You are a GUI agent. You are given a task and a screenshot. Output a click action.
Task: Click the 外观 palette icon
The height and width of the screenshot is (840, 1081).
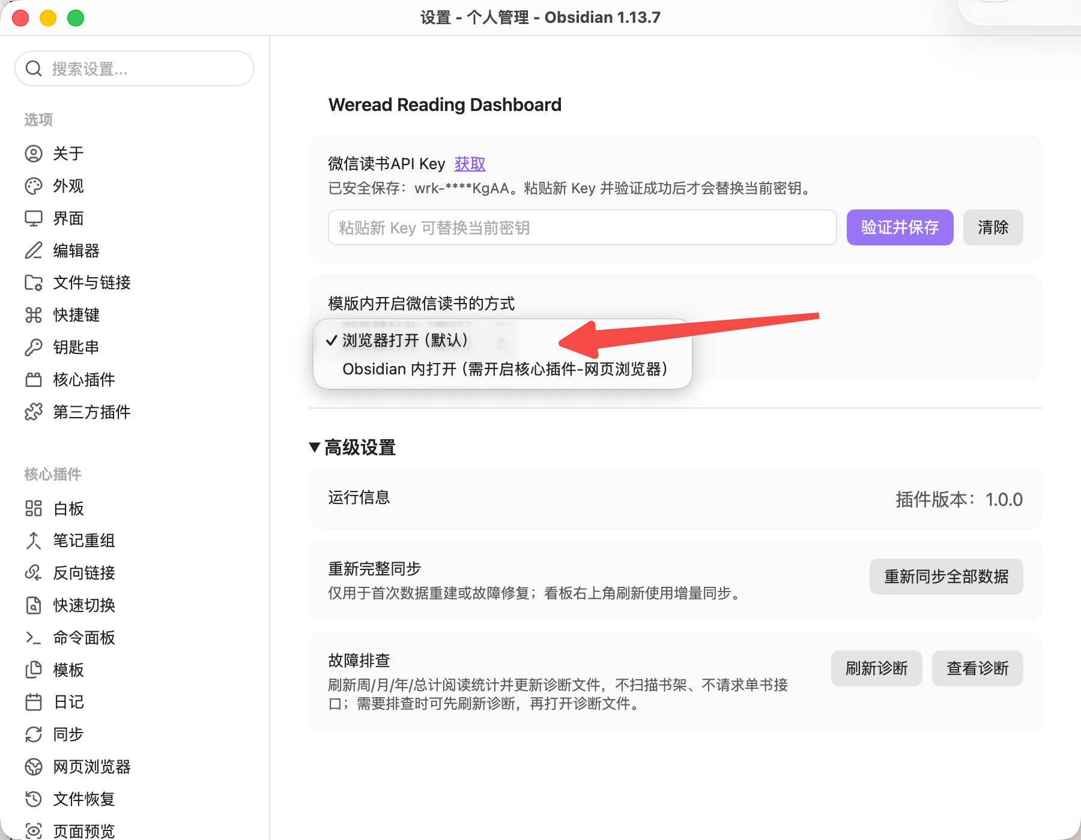point(34,186)
